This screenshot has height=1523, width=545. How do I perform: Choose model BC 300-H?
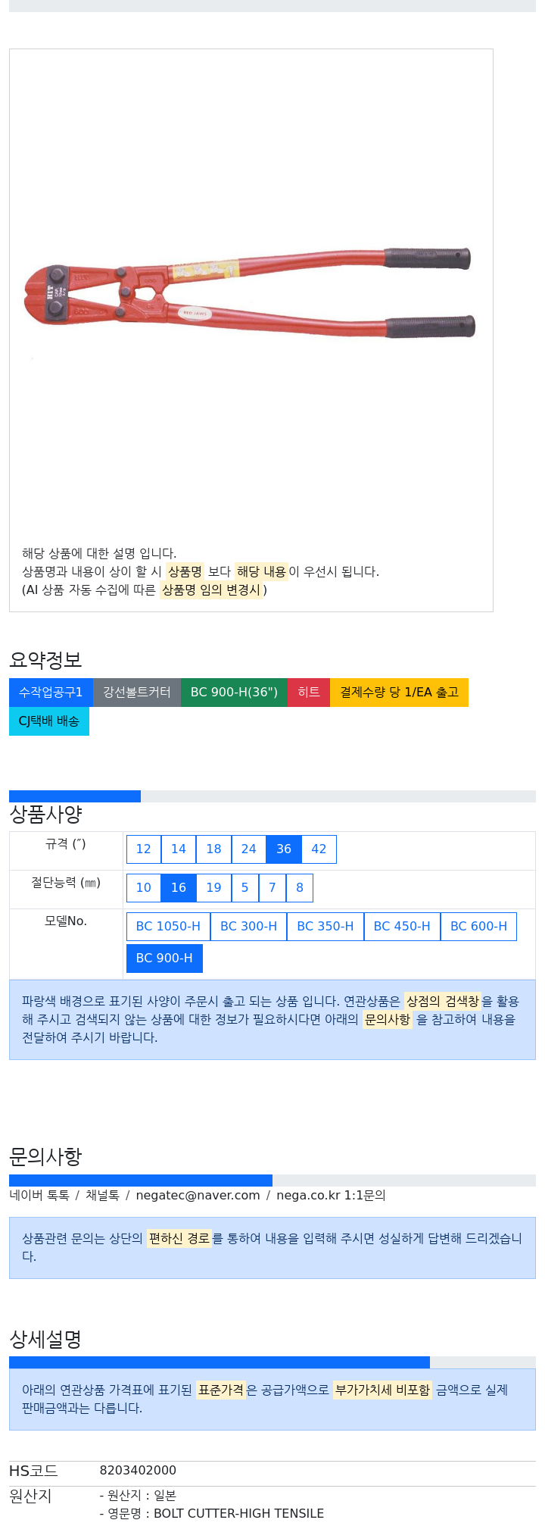(248, 927)
